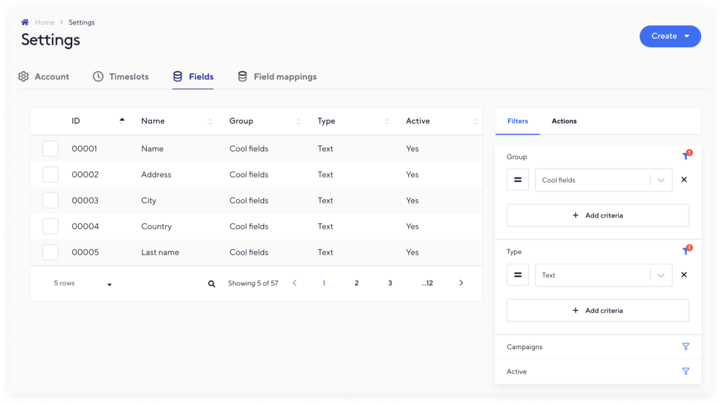
Task: Sort table by Active column arrows
Action: tap(475, 122)
